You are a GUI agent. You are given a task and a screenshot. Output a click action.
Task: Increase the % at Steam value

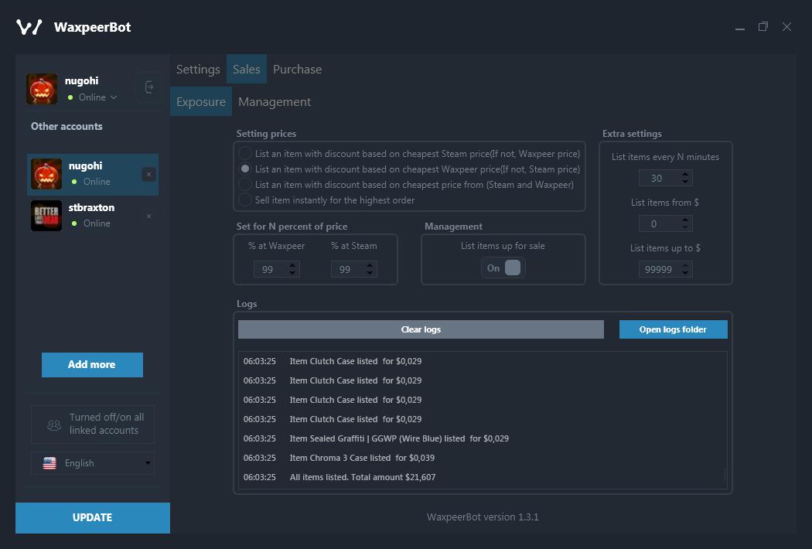[370, 265]
